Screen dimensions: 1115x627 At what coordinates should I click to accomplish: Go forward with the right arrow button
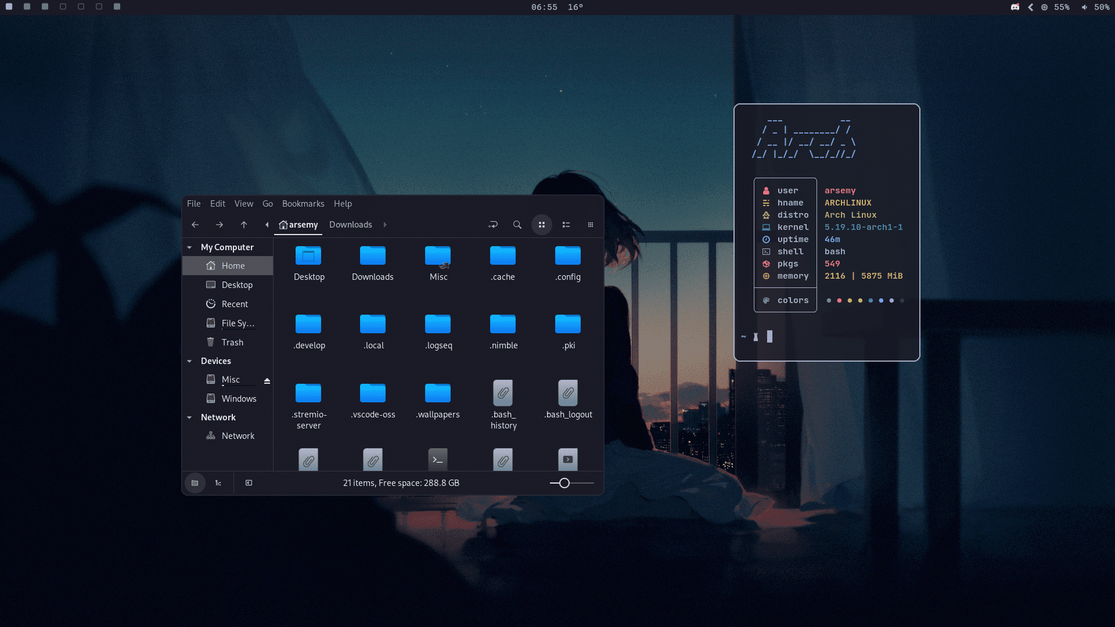[220, 225]
